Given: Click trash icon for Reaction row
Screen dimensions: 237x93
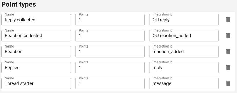Looking at the screenshot, I should pyautogui.click(x=228, y=51).
